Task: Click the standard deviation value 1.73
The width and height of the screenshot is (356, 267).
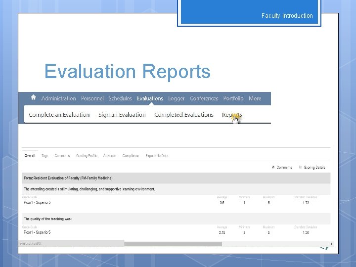Action: point(306,203)
